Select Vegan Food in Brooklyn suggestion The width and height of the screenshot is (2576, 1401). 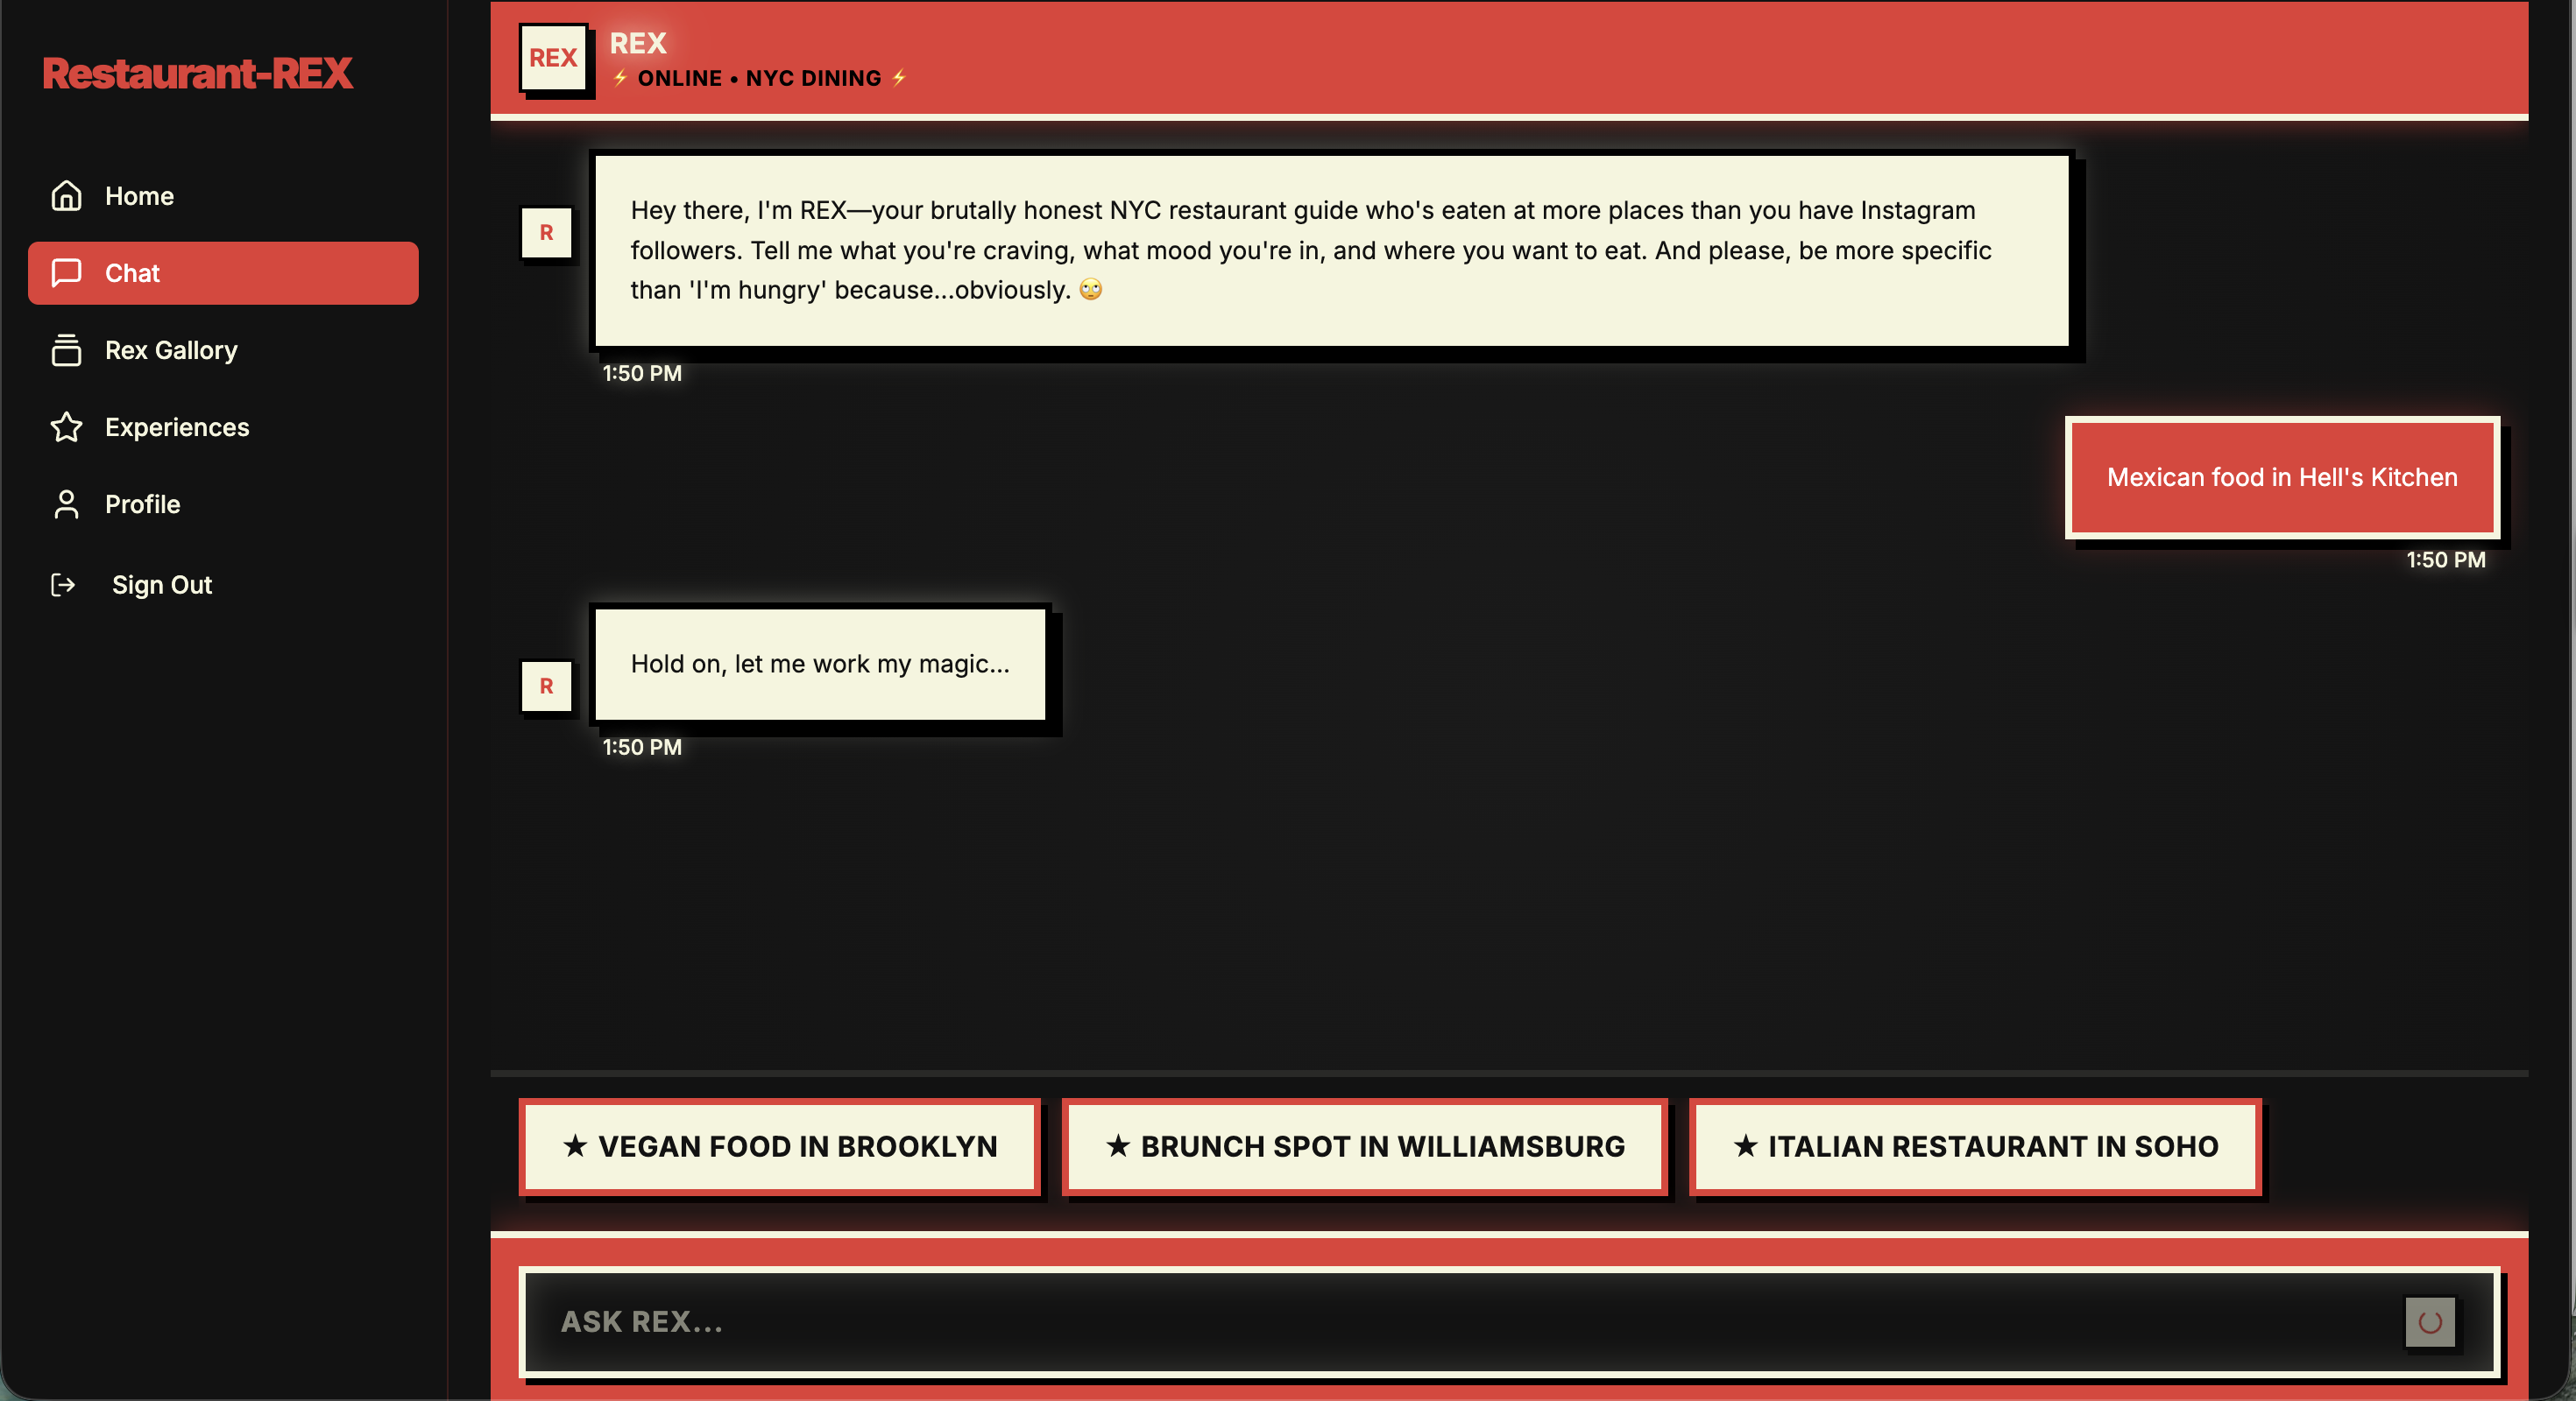(x=779, y=1146)
